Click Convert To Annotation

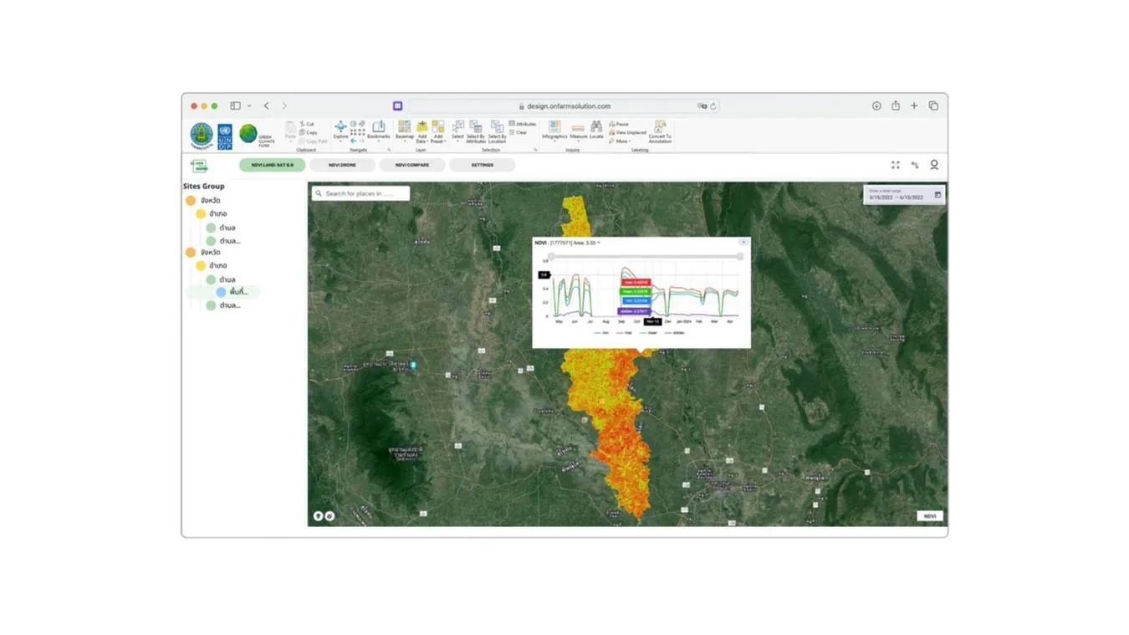pyautogui.click(x=660, y=131)
